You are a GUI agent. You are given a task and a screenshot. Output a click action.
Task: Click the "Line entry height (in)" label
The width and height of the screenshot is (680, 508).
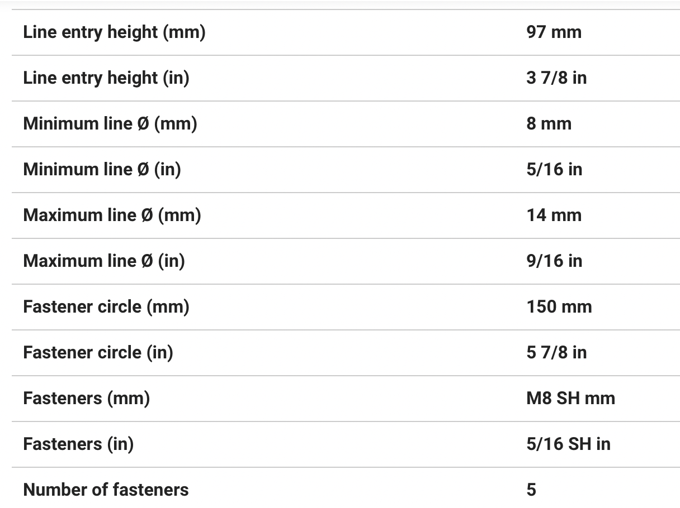pyautogui.click(x=106, y=78)
